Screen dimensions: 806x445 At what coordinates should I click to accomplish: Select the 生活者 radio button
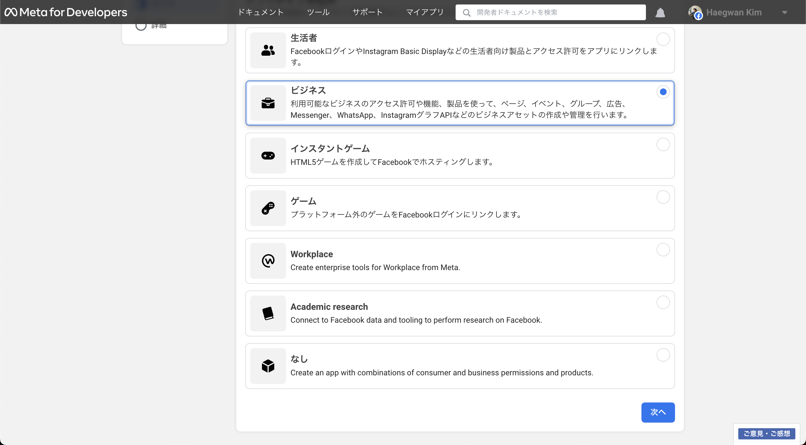[663, 39]
